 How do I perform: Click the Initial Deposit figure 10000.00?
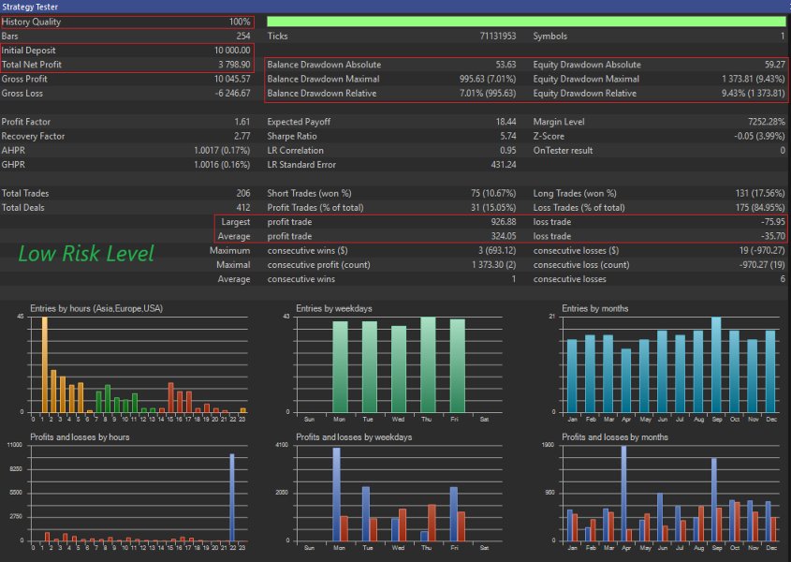(232, 50)
